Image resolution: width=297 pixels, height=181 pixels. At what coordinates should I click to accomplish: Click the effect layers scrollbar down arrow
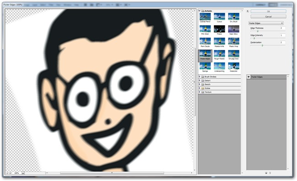[288, 169]
